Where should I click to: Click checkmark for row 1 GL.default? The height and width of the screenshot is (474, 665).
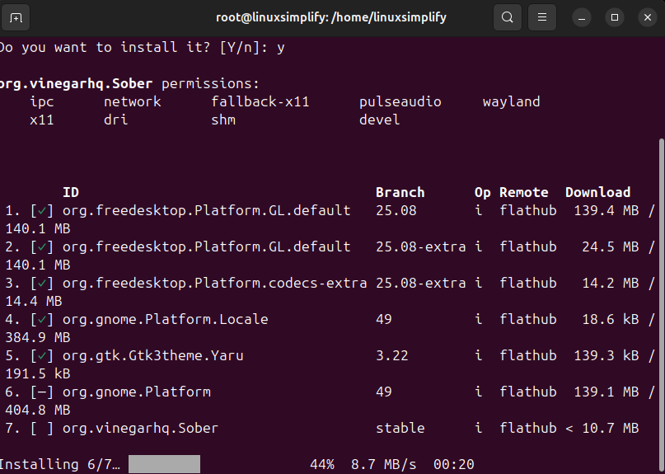(41, 210)
